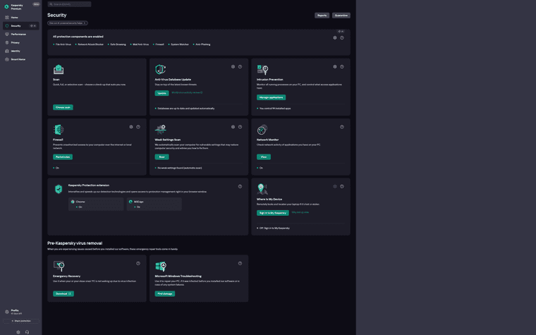
Task: Open Performance section in sidebar
Action: (x=21, y=34)
